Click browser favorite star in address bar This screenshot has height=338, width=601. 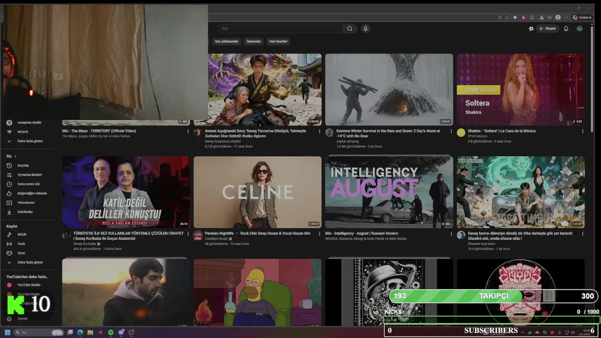tap(507, 17)
